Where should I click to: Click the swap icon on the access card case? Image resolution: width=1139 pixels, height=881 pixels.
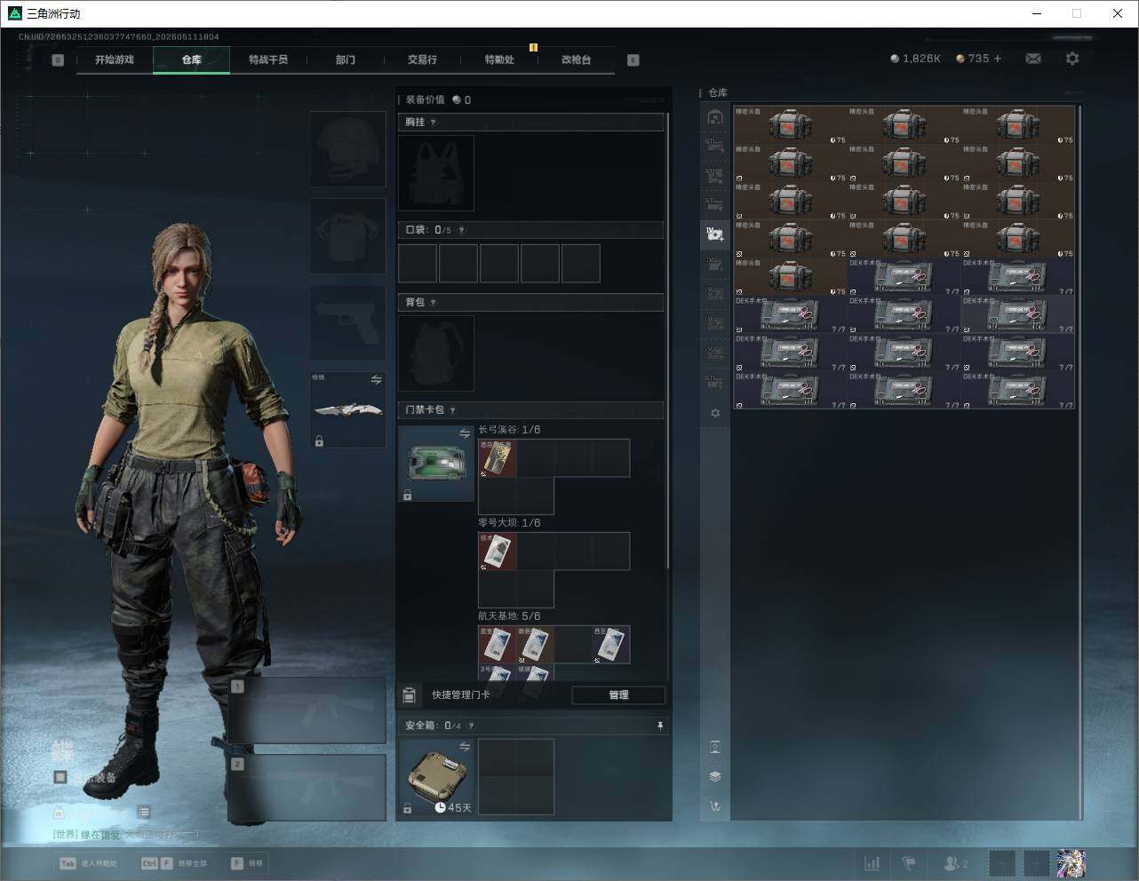click(465, 433)
